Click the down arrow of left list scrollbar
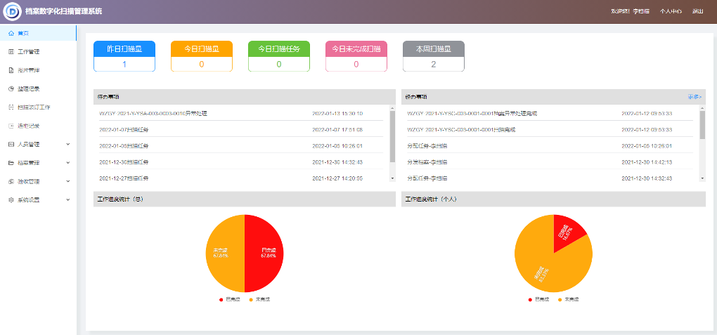The width and height of the screenshot is (717, 335). point(392,178)
